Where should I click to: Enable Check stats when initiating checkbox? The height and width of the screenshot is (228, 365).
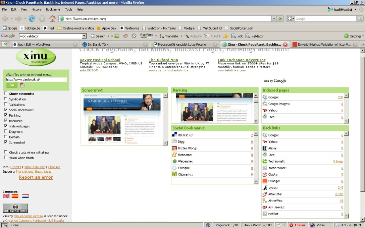point(6,152)
